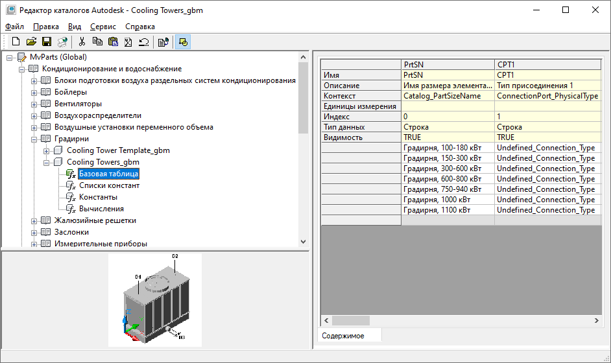Image resolution: width=611 pixels, height=363 pixels.
Task: Click the MvParts (Global) catalog icon
Action: coord(22,57)
